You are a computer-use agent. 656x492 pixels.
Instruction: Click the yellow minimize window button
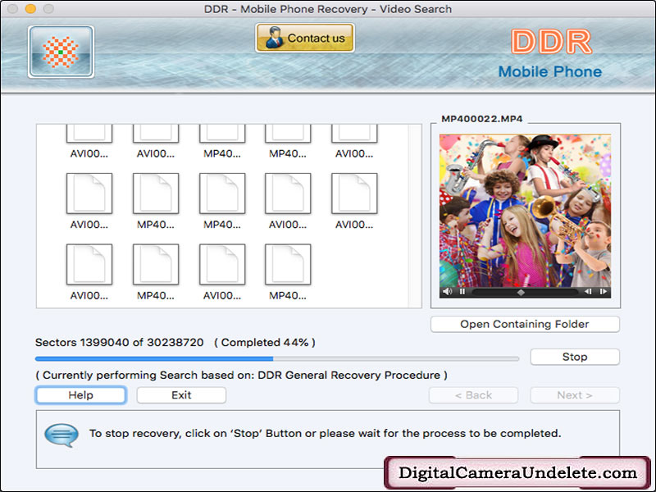[30, 9]
